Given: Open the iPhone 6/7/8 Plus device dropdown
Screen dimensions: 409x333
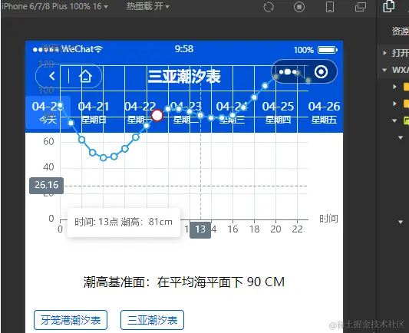Looking at the screenshot, I should (x=55, y=6).
